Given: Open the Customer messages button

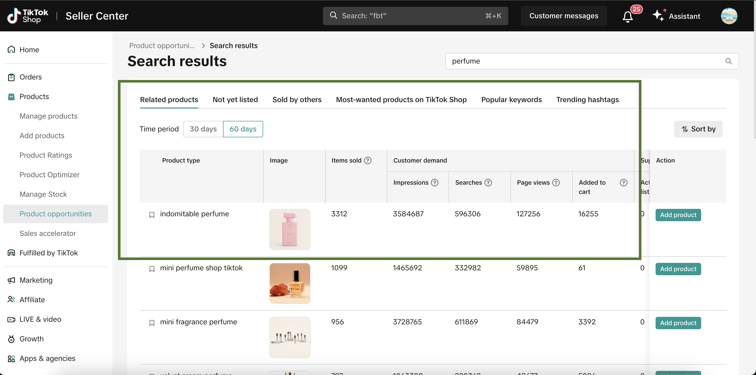Looking at the screenshot, I should coord(563,16).
